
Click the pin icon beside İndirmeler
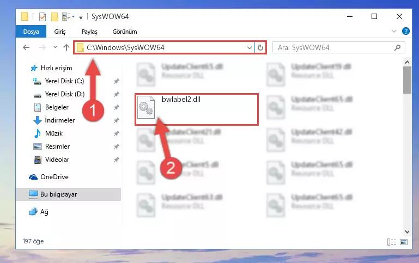(116, 120)
